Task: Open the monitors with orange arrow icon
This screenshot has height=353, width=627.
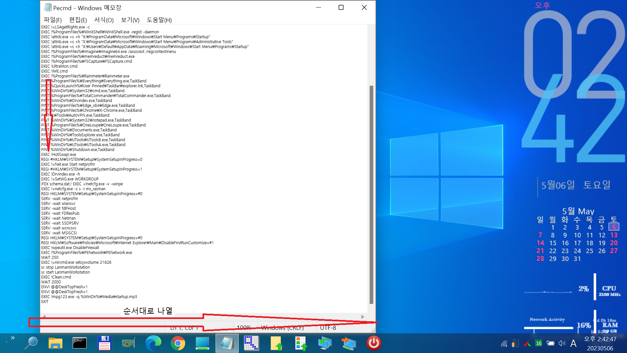Action: [349, 343]
